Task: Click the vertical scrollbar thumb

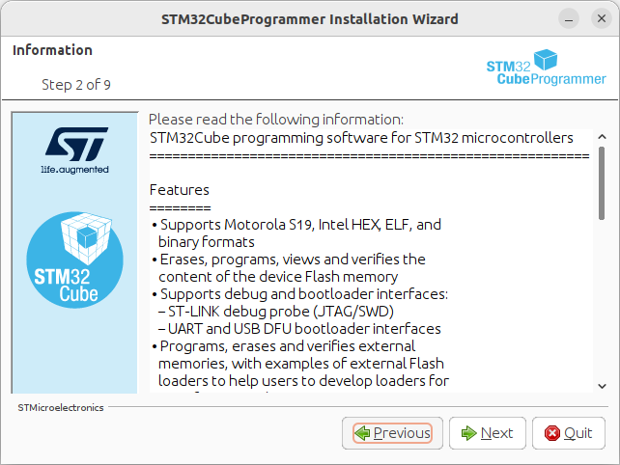Action: point(602,183)
